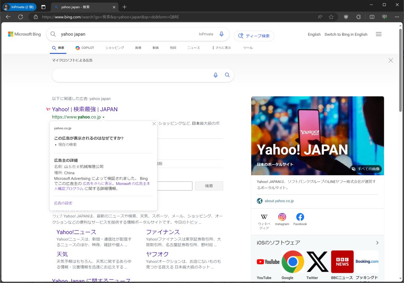Image resolution: width=404 pixels, height=283 pixels.
Task: Open the 画像 images tab
Action: pos(138,48)
